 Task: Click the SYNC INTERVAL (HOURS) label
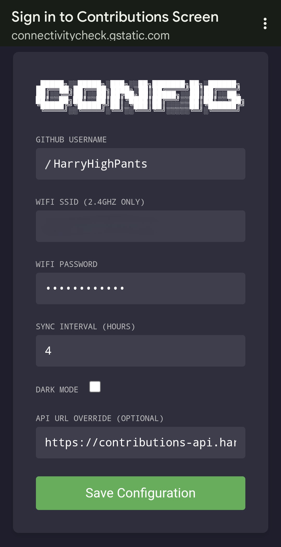pyautogui.click(x=85, y=327)
